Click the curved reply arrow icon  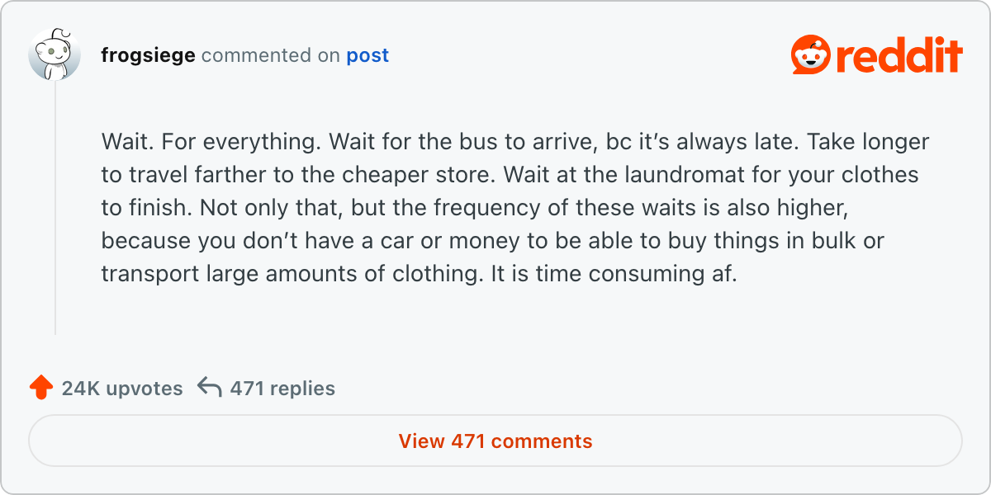pyautogui.click(x=210, y=388)
